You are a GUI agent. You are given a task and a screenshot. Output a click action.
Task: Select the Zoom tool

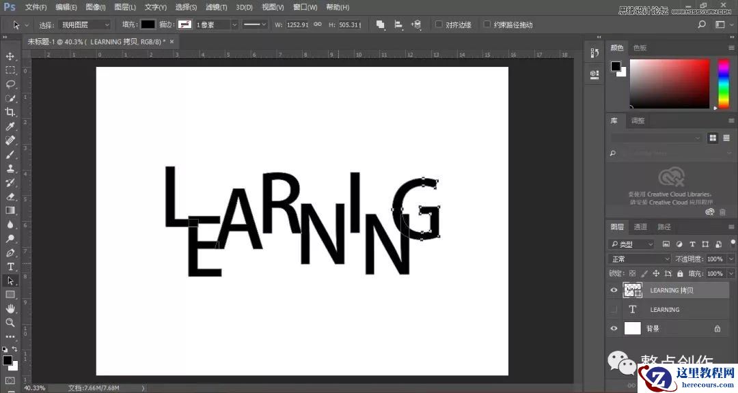[x=10, y=323]
